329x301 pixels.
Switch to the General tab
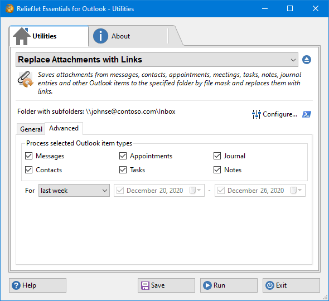click(31, 129)
